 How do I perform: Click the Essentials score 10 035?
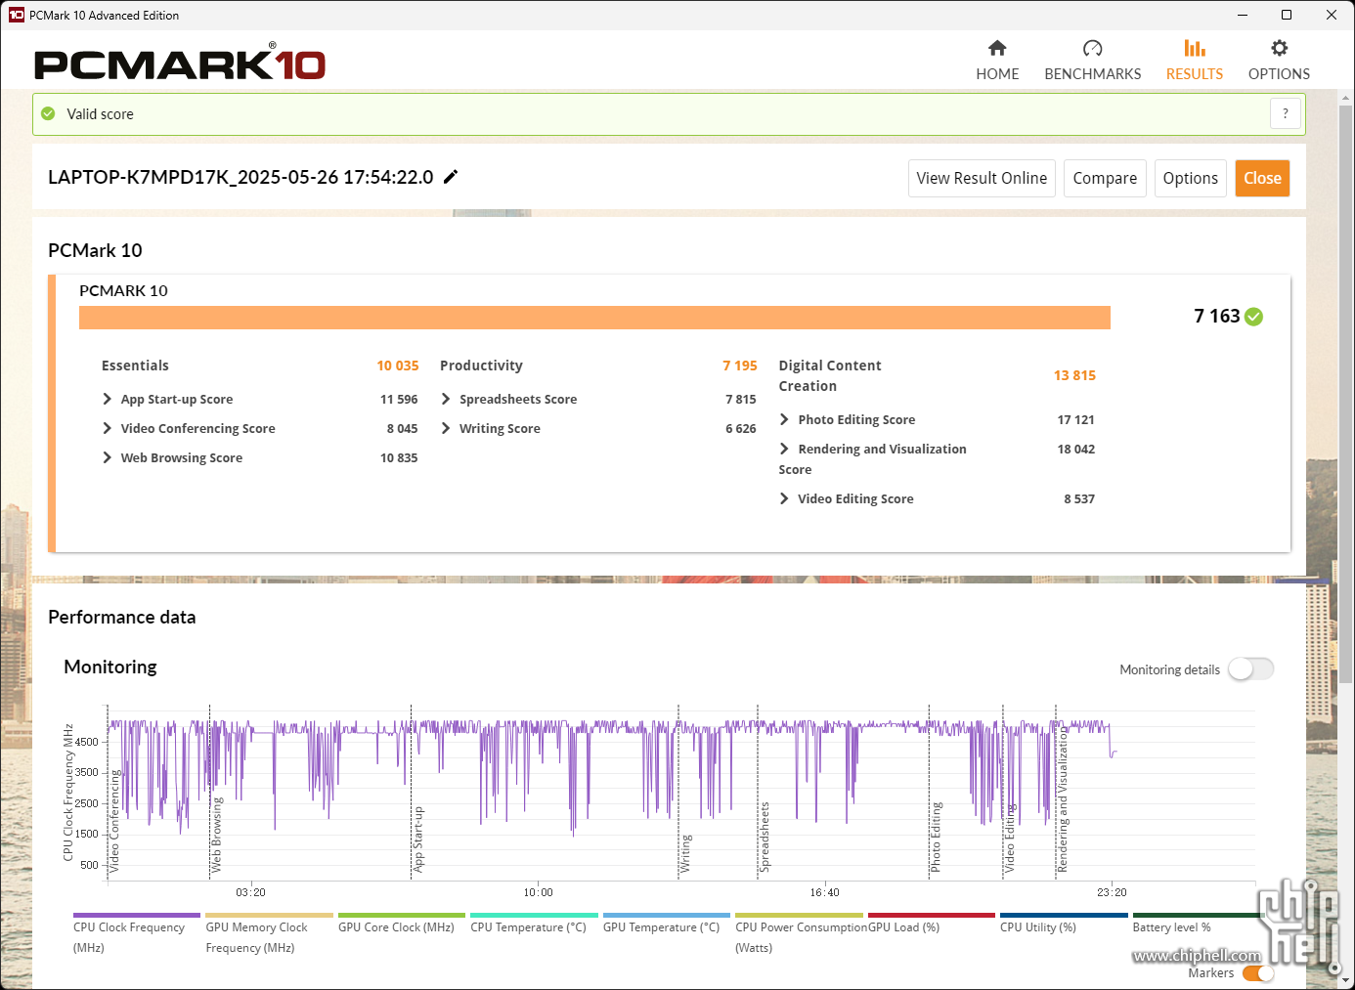point(397,366)
